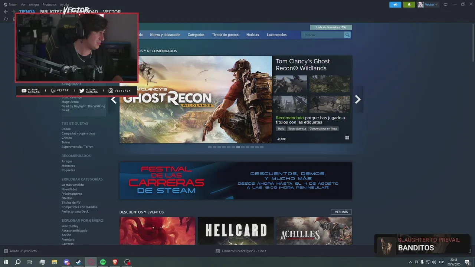Open Free to Play genre link

coord(70,226)
